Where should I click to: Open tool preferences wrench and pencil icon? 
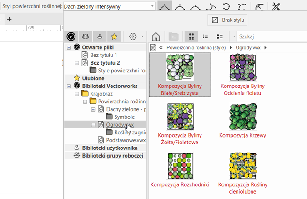tap(276, 6)
